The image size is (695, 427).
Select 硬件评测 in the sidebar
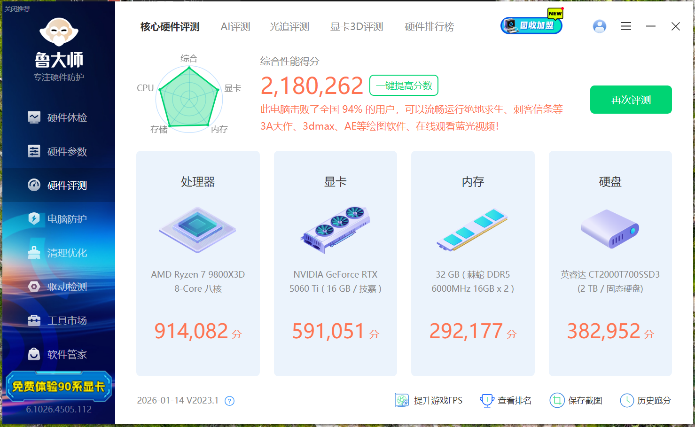[59, 185]
